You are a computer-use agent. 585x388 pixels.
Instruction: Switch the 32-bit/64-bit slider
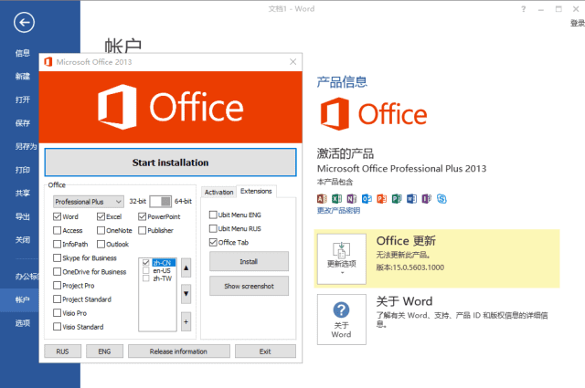(161, 202)
